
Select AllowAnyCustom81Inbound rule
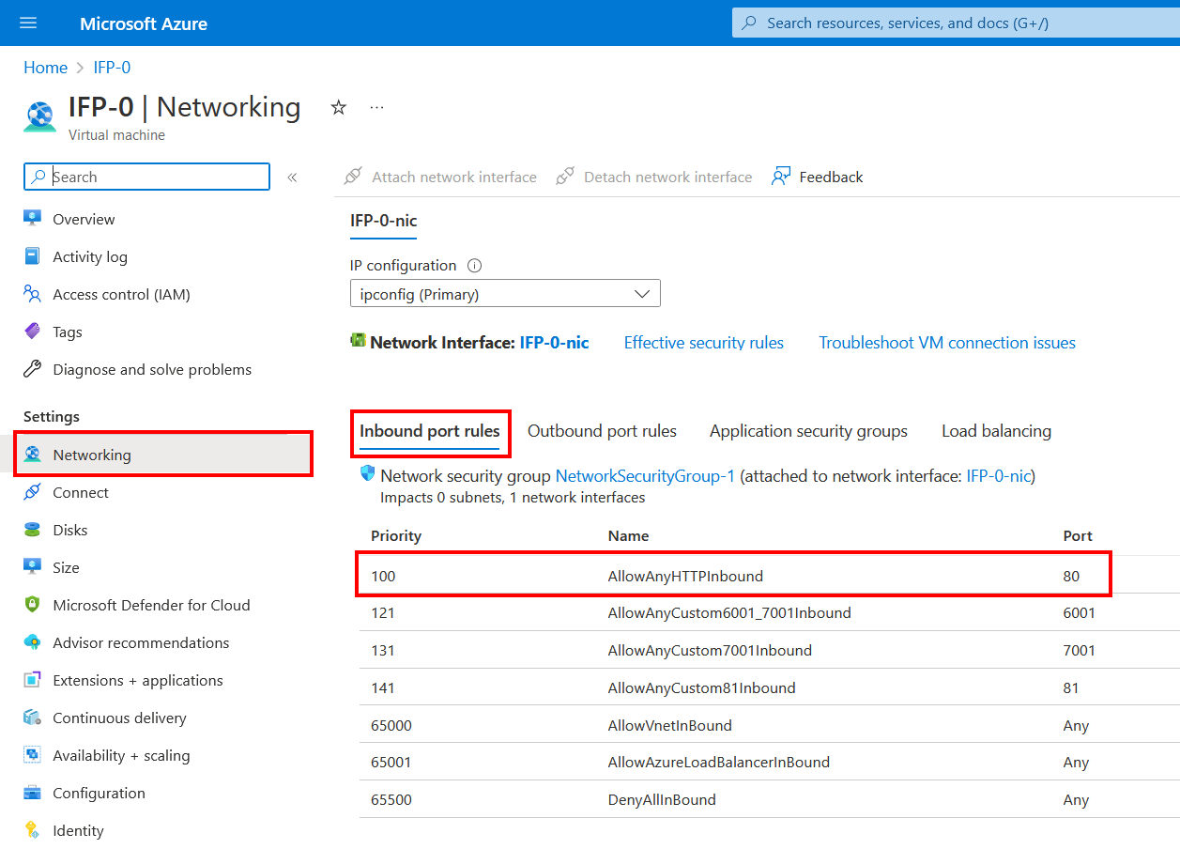tap(769, 687)
